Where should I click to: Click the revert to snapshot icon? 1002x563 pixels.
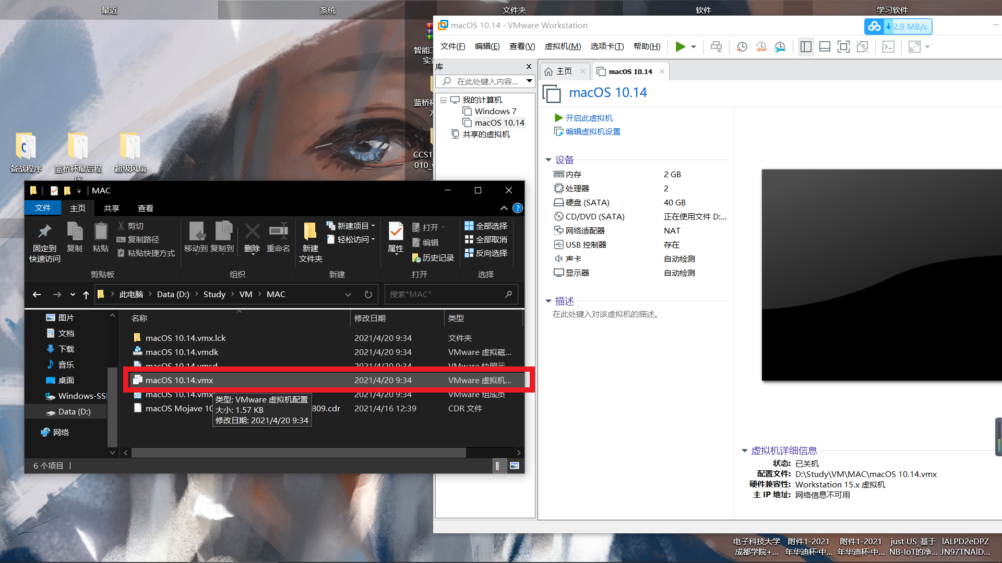click(x=761, y=47)
